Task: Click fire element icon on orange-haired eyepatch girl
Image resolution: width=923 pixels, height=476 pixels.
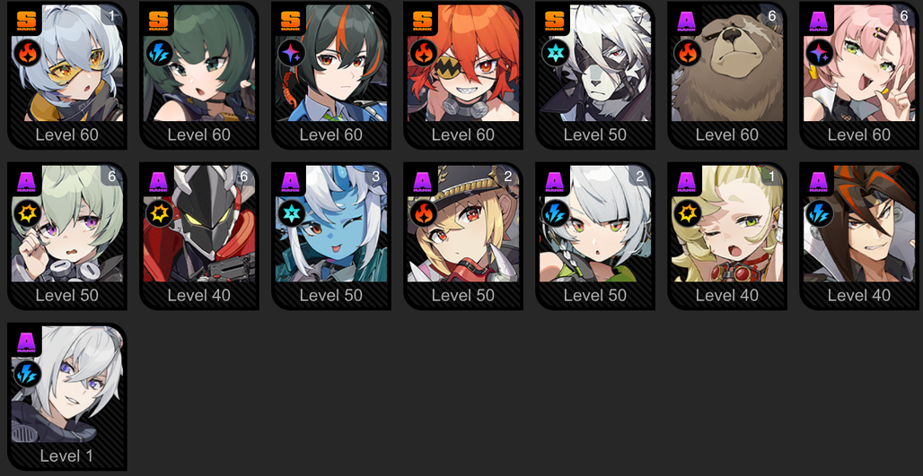Action: coord(423,52)
